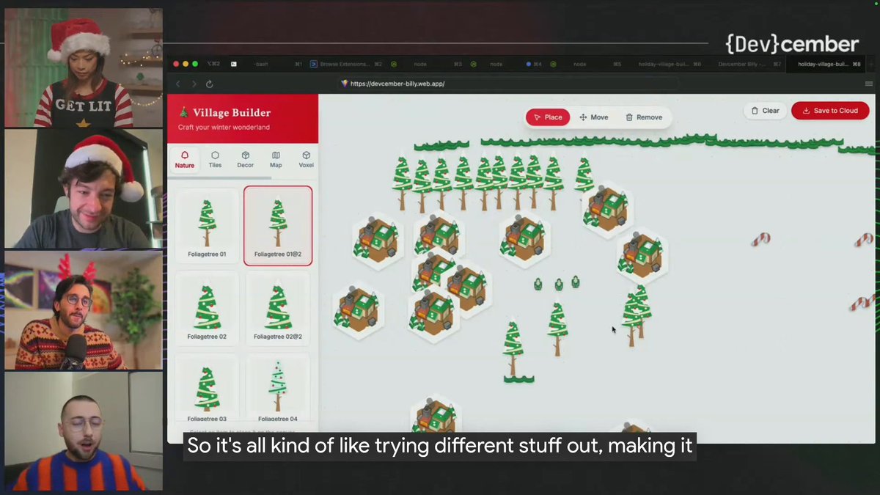The width and height of the screenshot is (880, 495).
Task: Click the browser back arrow
Action: pyautogui.click(x=178, y=84)
